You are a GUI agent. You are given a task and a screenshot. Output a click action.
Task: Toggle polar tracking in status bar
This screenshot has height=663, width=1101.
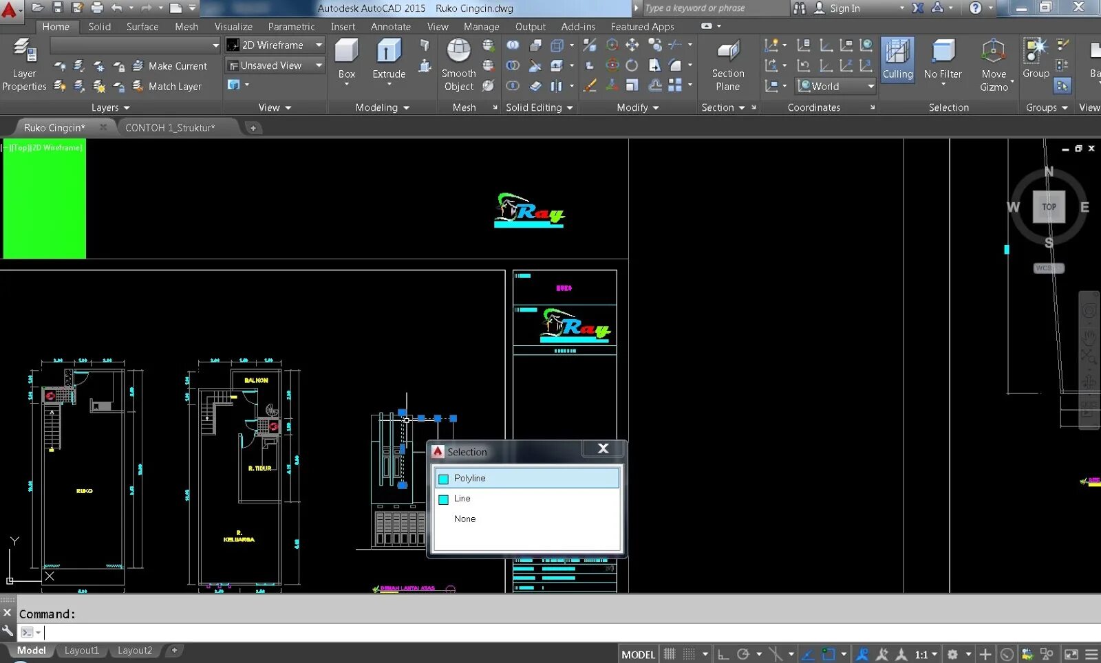pyautogui.click(x=743, y=654)
